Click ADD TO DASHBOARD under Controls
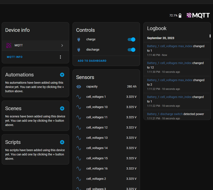213x190 pixels. [92, 61]
